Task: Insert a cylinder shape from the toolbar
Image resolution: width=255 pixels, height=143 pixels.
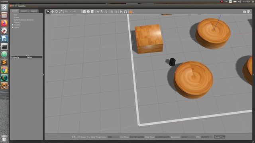Action: (x=92, y=12)
